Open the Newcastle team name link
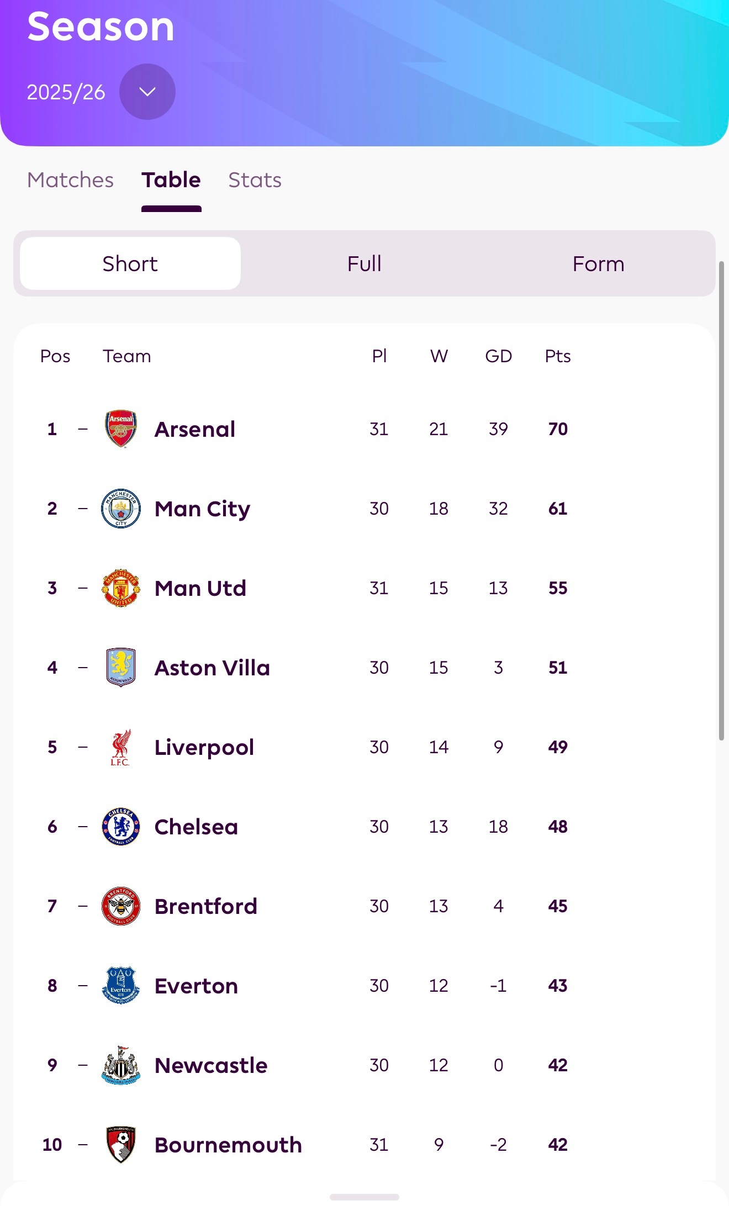The height and width of the screenshot is (1206, 729). [x=211, y=1065]
